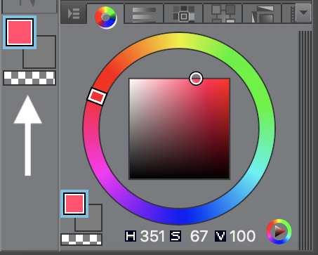Switch color space with the wheel icon
Screen dimensions: 318x255
click(279, 232)
